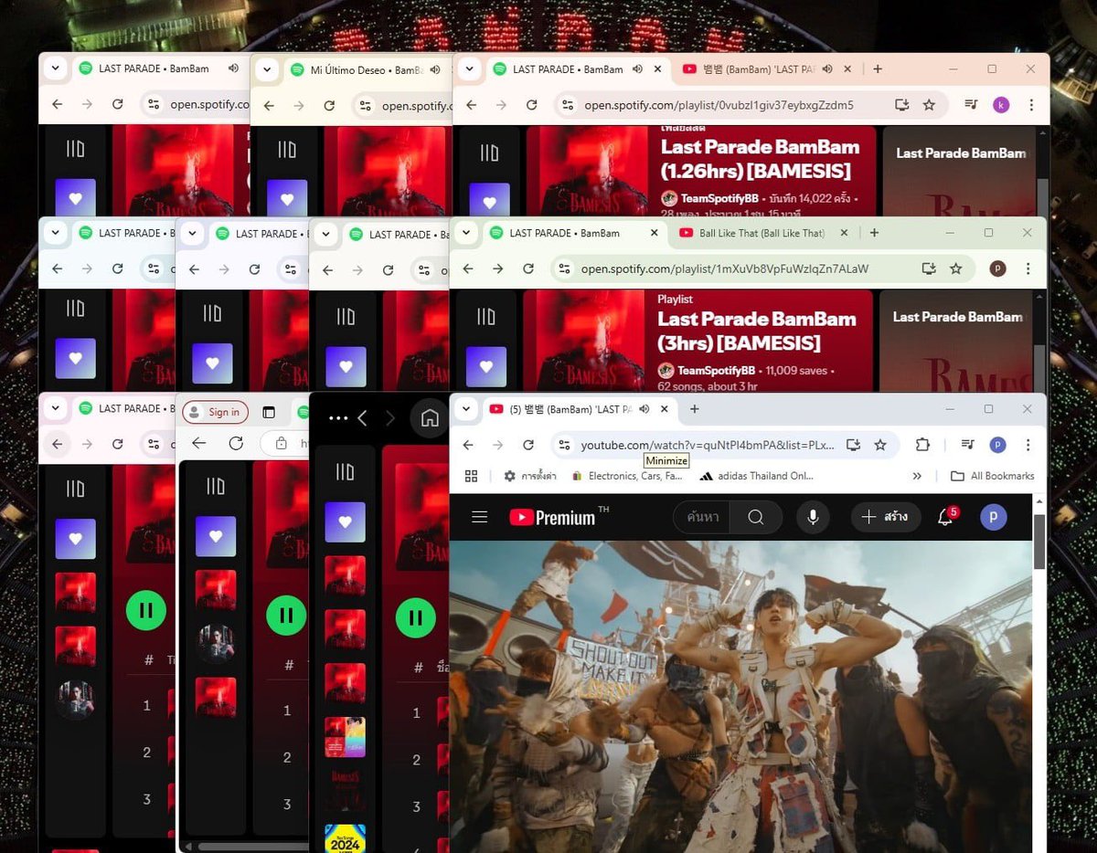
Task: Reload page in Mi Último Deseo window
Action: click(x=329, y=106)
